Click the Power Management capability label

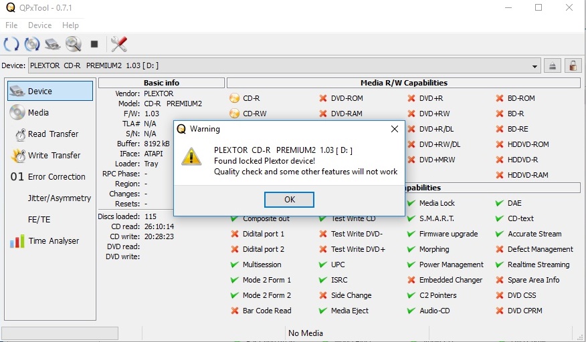click(451, 265)
